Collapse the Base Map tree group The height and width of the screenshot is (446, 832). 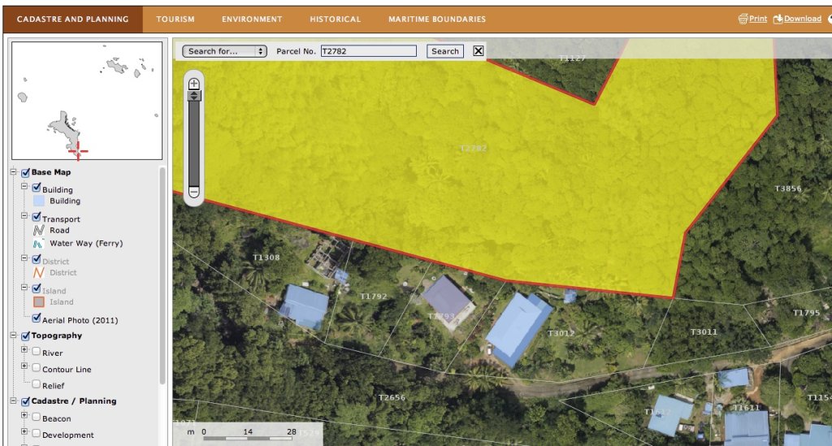coord(14,172)
